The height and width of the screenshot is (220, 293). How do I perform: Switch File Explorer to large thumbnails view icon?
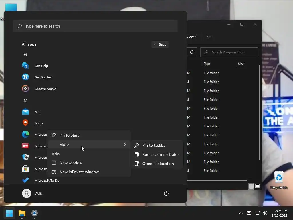[x=257, y=186]
